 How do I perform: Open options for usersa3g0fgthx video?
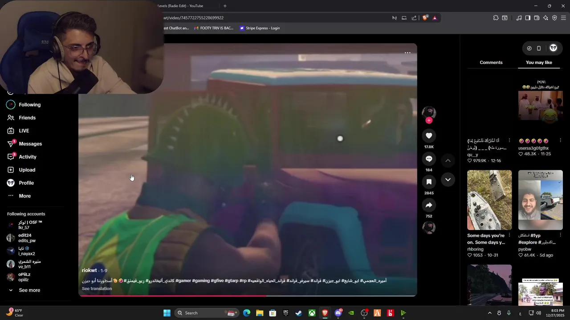(x=560, y=140)
